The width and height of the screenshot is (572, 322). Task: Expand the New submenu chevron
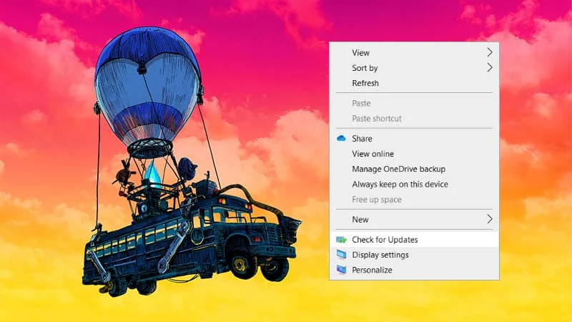490,219
